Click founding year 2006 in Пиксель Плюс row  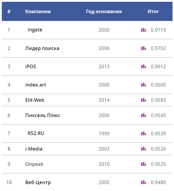click(104, 115)
